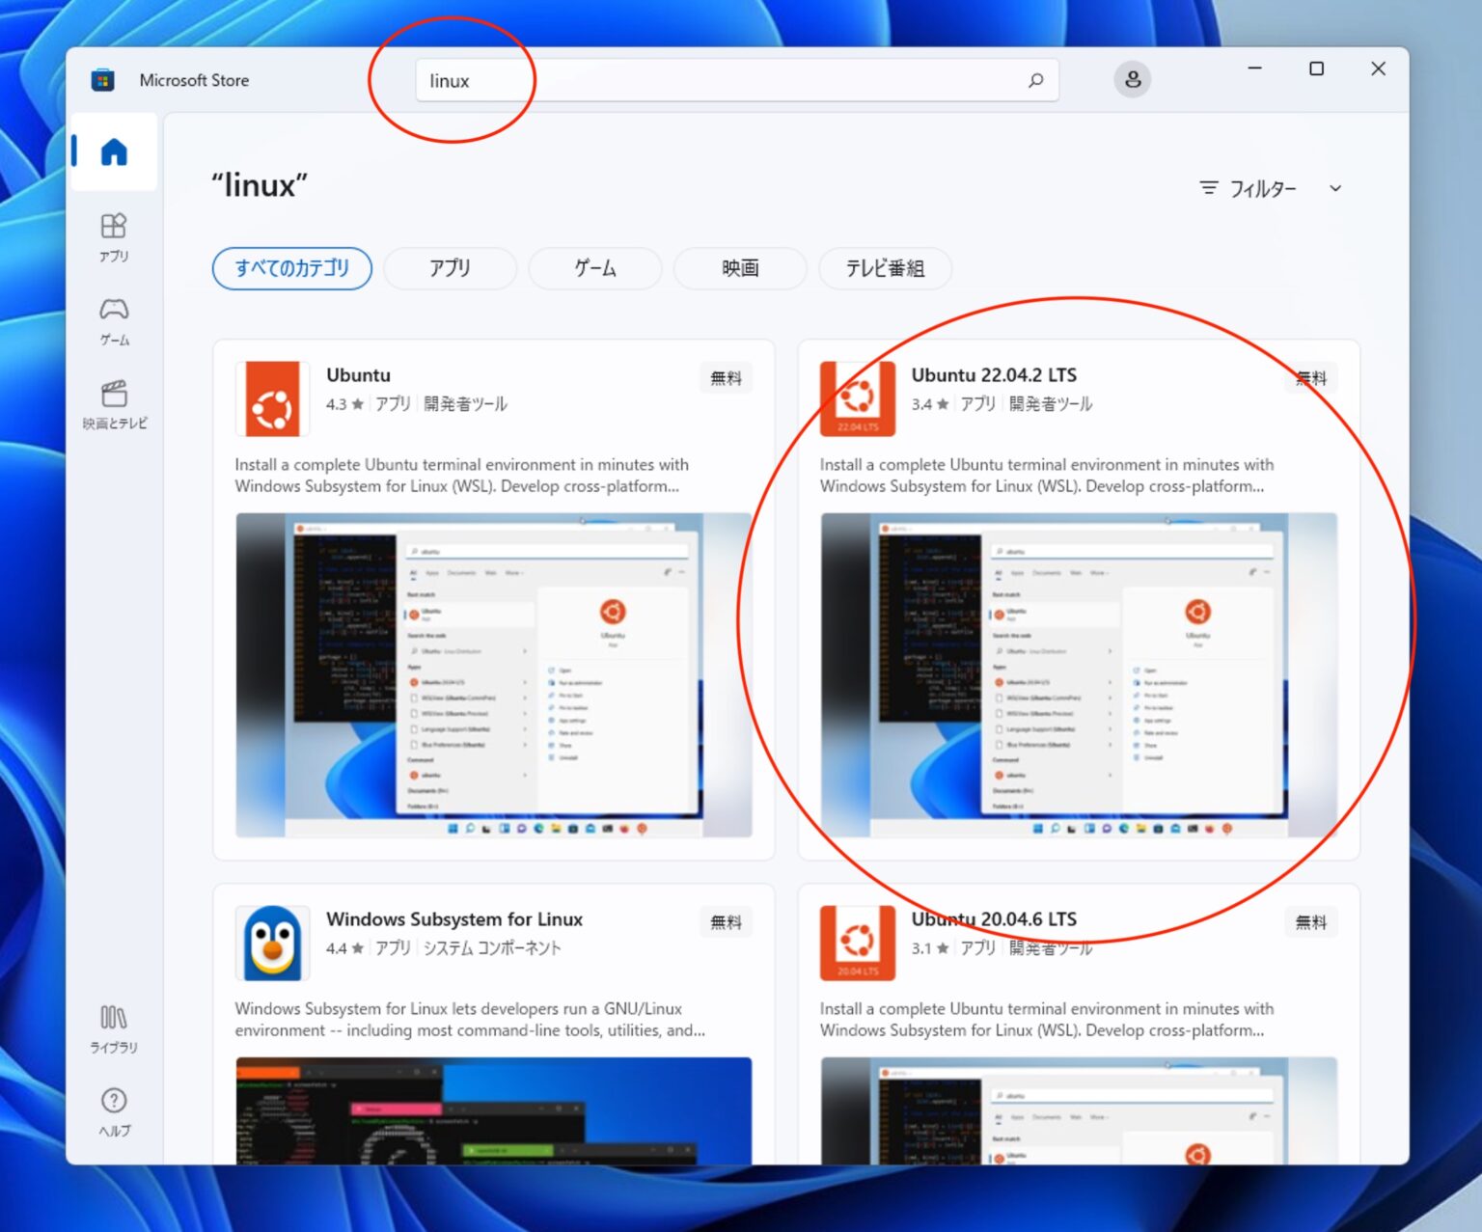The height and width of the screenshot is (1232, 1482).
Task: Click 無料 on the Ubuntu 22.04.2 LTS card
Action: [1310, 377]
